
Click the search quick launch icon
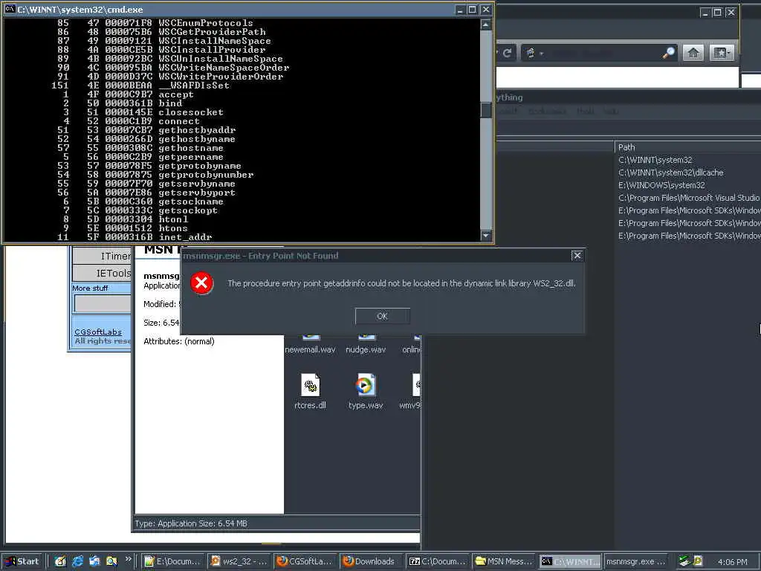coord(111,561)
